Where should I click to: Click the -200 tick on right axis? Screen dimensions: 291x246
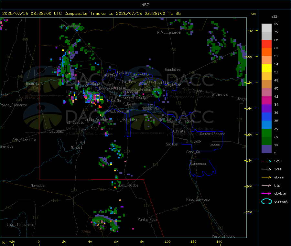tap(249, 186)
